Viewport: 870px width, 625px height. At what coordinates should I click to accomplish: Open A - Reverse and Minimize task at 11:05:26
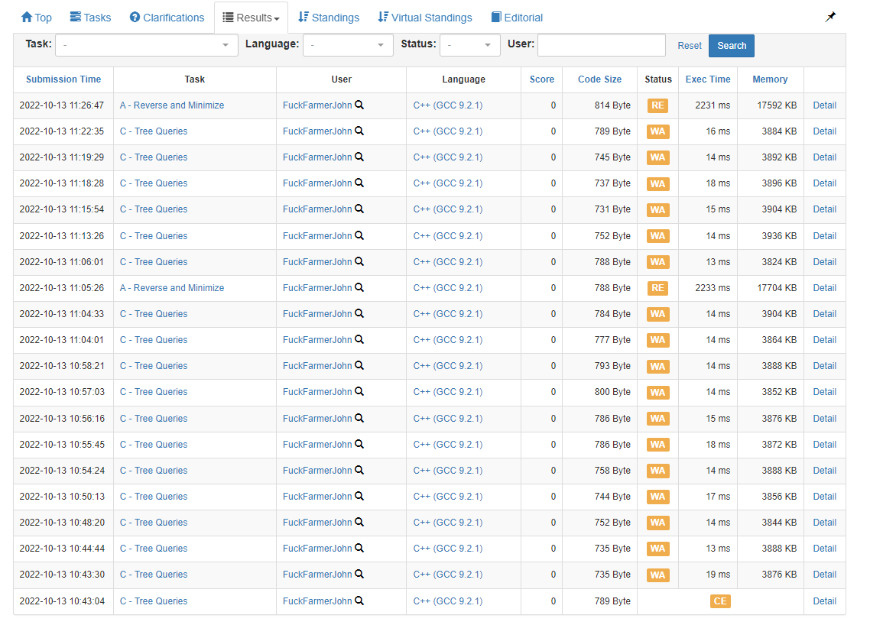tap(172, 288)
